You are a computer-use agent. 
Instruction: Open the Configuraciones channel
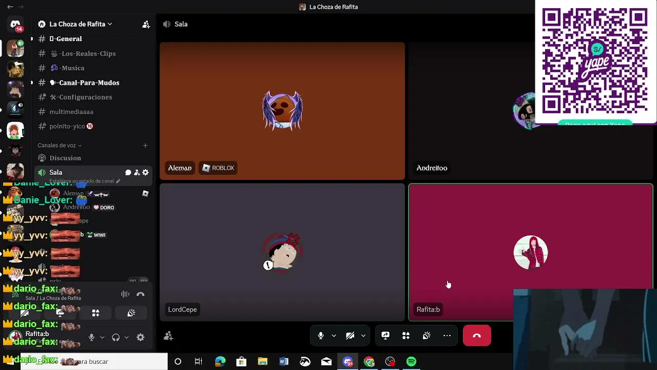click(93, 97)
